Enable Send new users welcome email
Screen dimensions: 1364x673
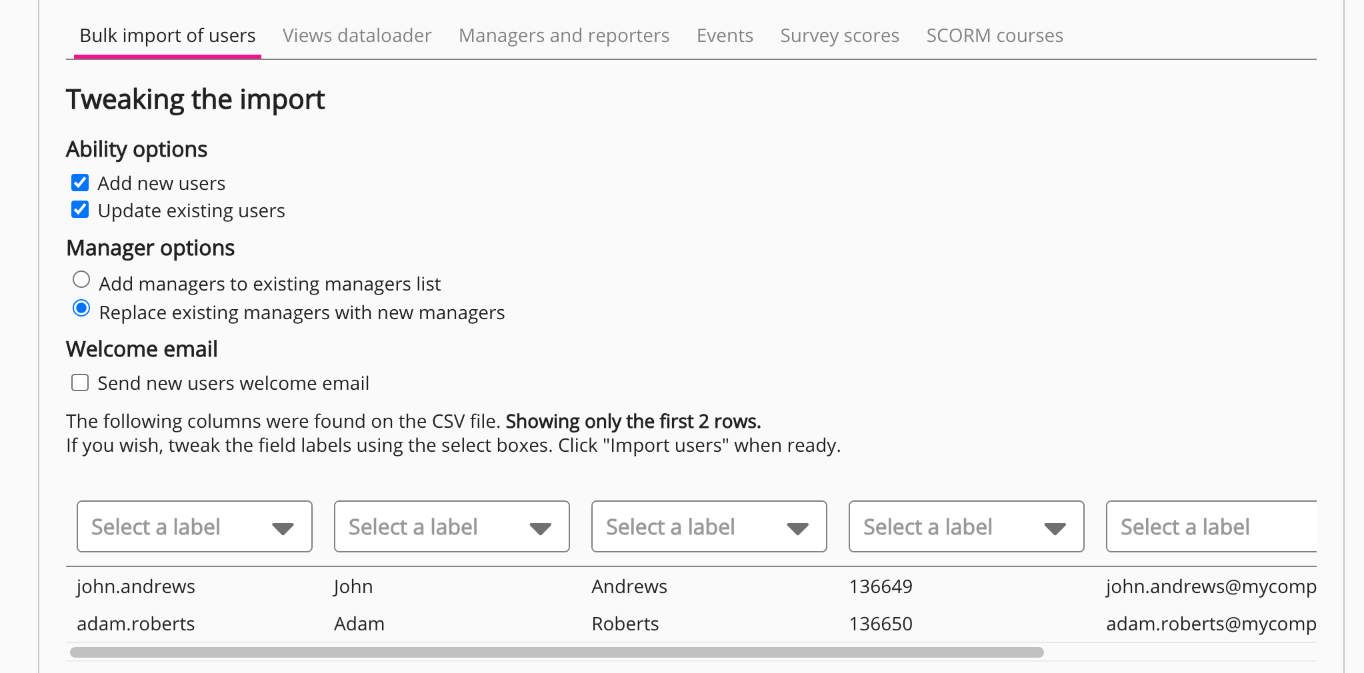coord(80,382)
